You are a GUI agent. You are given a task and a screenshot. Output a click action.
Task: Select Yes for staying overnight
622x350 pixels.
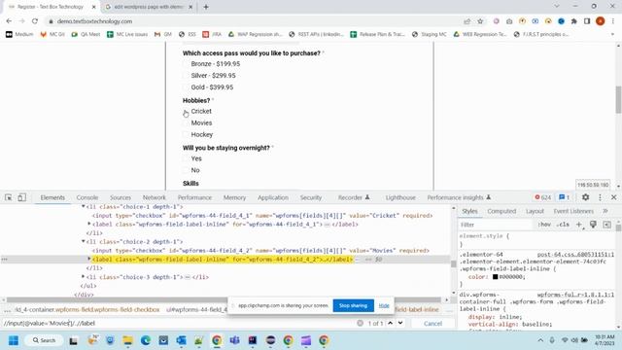(186, 158)
